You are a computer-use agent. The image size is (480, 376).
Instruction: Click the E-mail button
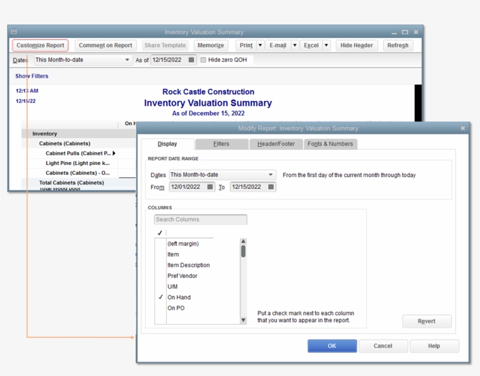[x=278, y=45]
